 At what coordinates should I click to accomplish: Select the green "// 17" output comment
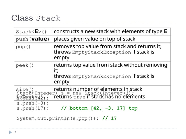pyautogui.click(x=110, y=118)
